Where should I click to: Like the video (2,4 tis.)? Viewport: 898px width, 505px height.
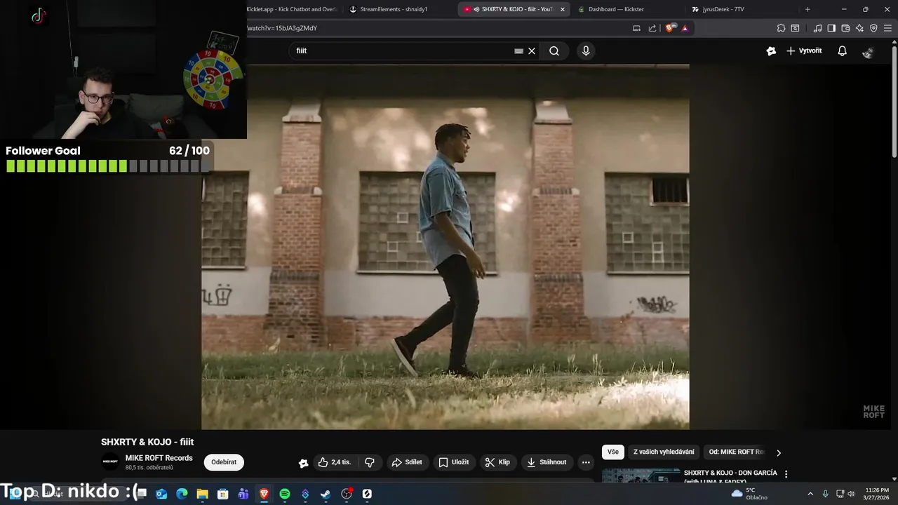click(335, 462)
